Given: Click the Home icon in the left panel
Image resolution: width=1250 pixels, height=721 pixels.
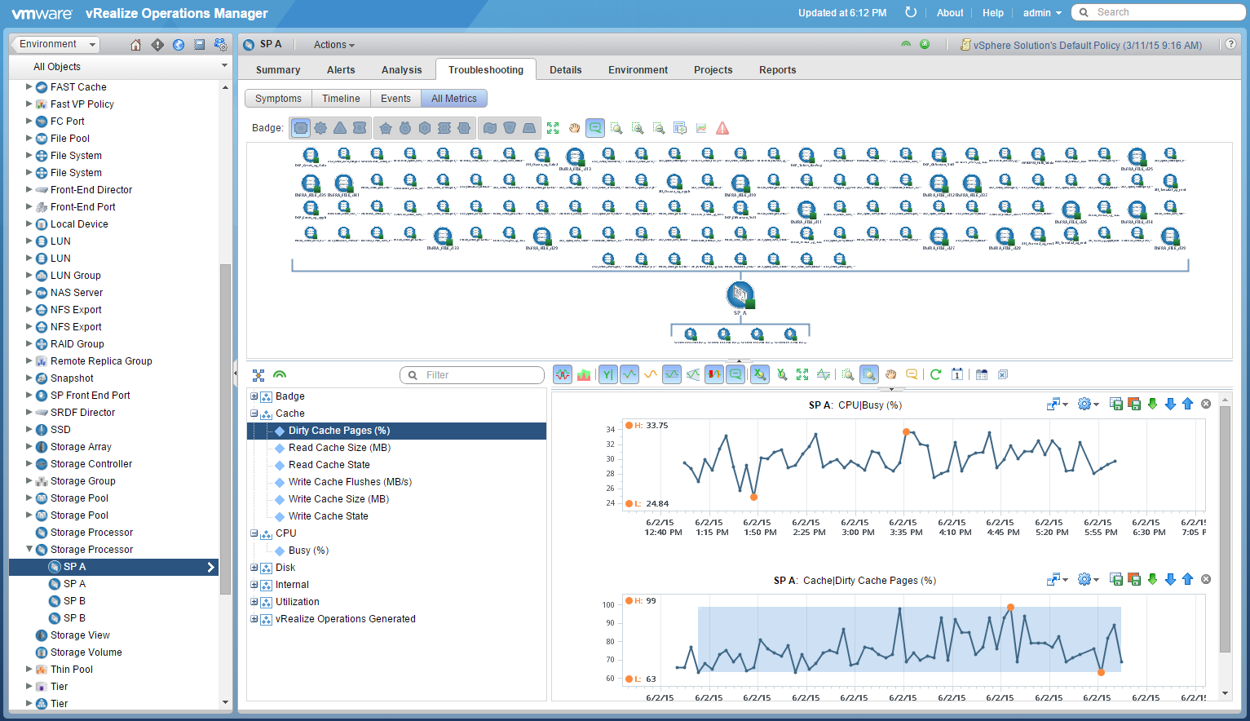Looking at the screenshot, I should [136, 45].
